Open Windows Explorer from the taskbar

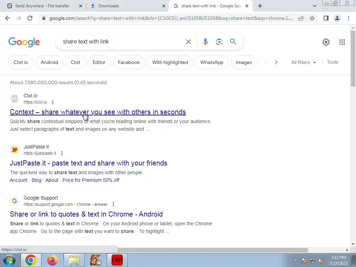[74, 260]
